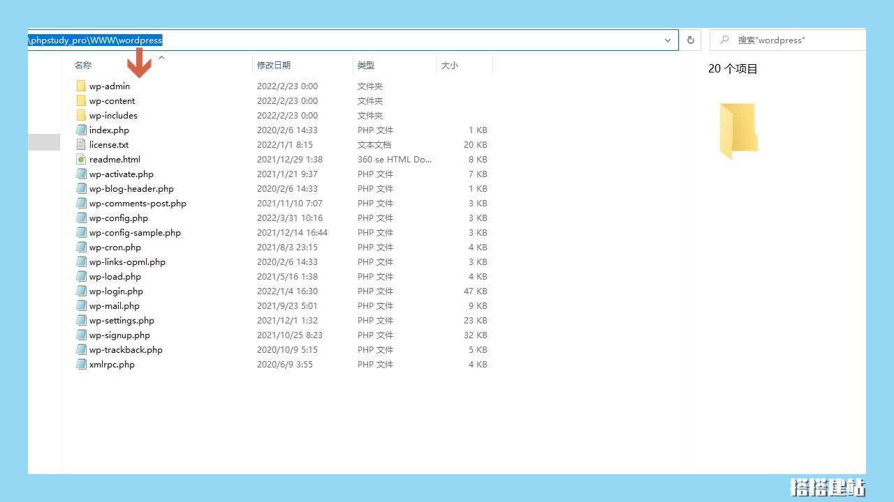This screenshot has width=894, height=502.
Task: Click the wp-config.php file icon
Action: [x=81, y=218]
